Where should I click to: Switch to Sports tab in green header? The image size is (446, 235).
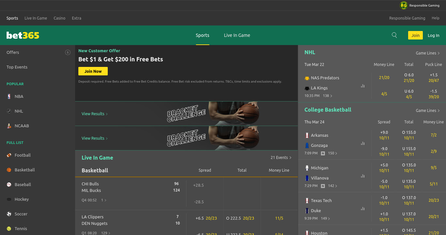[202, 35]
